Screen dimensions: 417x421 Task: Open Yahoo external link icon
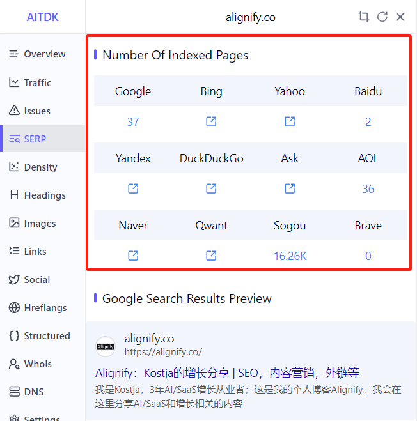tap(290, 121)
